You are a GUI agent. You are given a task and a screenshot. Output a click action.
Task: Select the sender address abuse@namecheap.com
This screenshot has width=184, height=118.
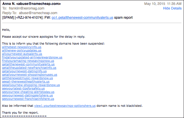point(39,4)
